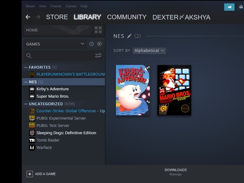Select PLAYERUNKNOWN'S BATTLEGROUNDS in Favorites
This screenshot has height=183, width=244.
(71, 74)
